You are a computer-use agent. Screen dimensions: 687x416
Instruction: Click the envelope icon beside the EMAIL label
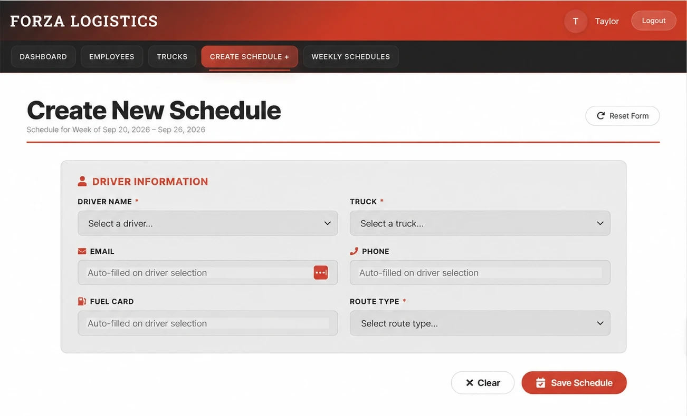[82, 251]
